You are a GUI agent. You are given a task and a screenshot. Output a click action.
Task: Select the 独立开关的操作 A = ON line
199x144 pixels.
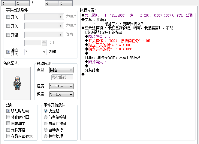(x=107, y=45)
